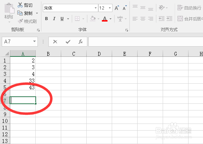
Task: Open the fill color dropdown arrow
Action: point(99,19)
